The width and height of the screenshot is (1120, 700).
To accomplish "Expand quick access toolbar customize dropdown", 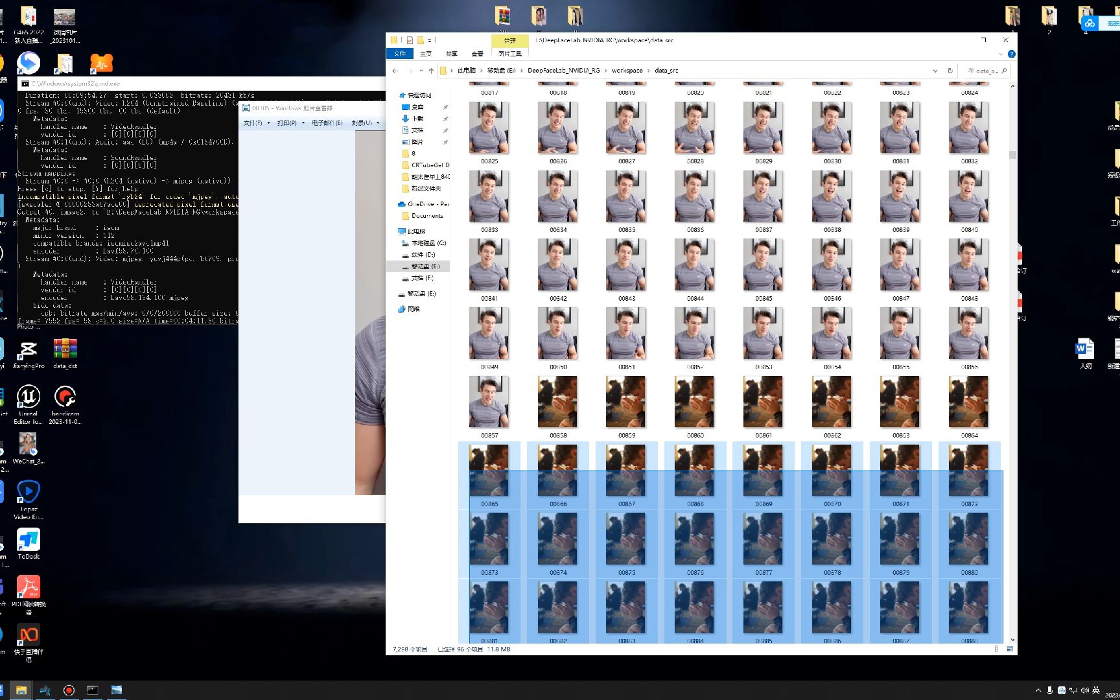I will pos(430,40).
